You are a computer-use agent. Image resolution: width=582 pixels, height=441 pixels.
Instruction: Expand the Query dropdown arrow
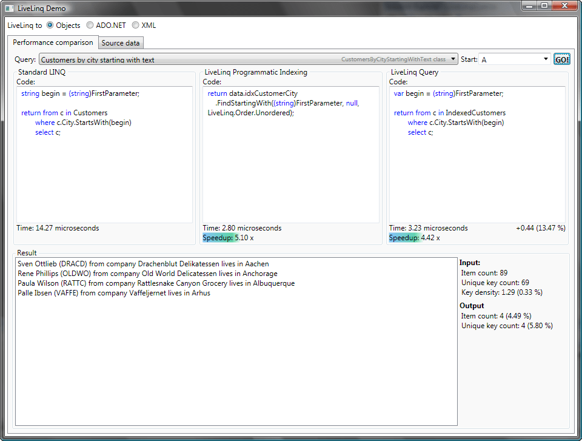[x=453, y=59]
